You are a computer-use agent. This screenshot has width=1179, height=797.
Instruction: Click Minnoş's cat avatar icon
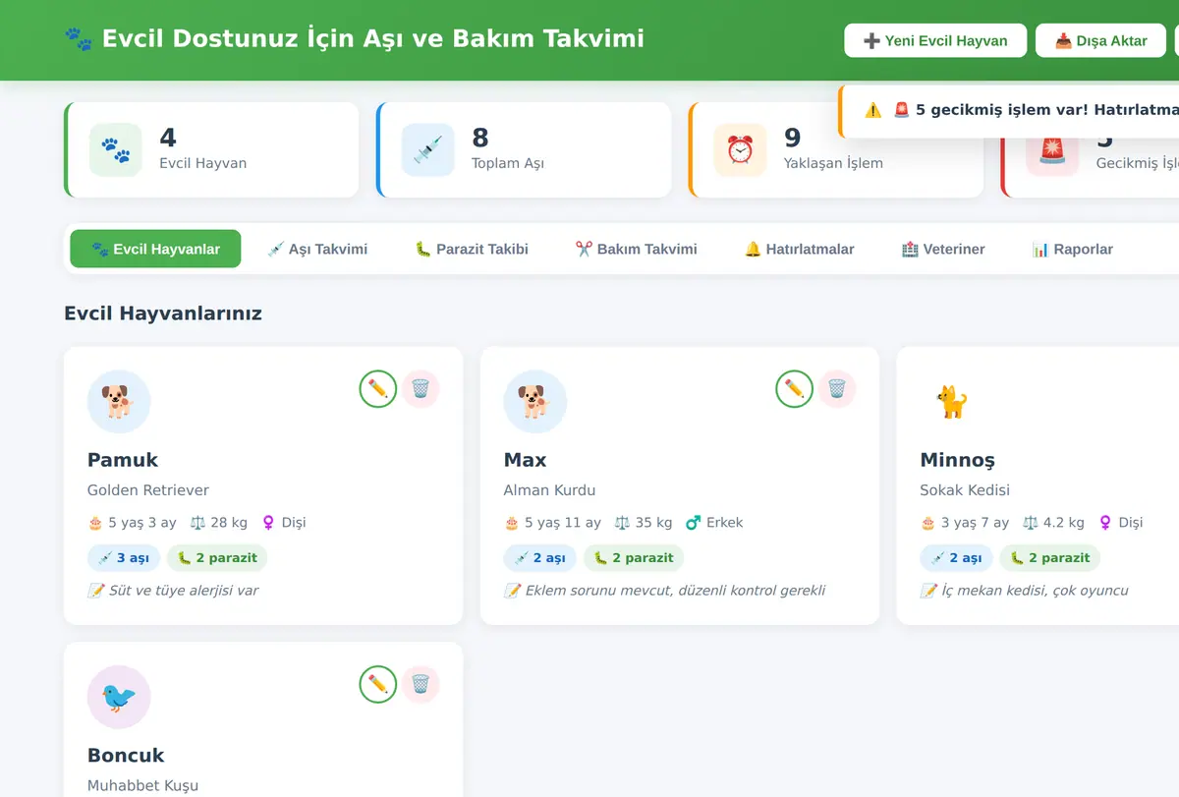(952, 402)
